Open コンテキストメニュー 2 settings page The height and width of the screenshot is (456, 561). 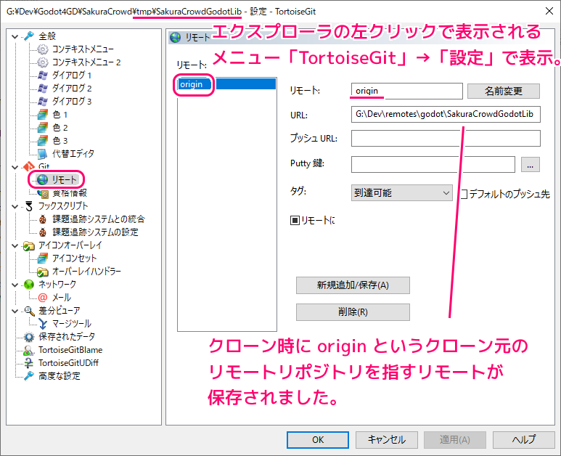(86, 62)
